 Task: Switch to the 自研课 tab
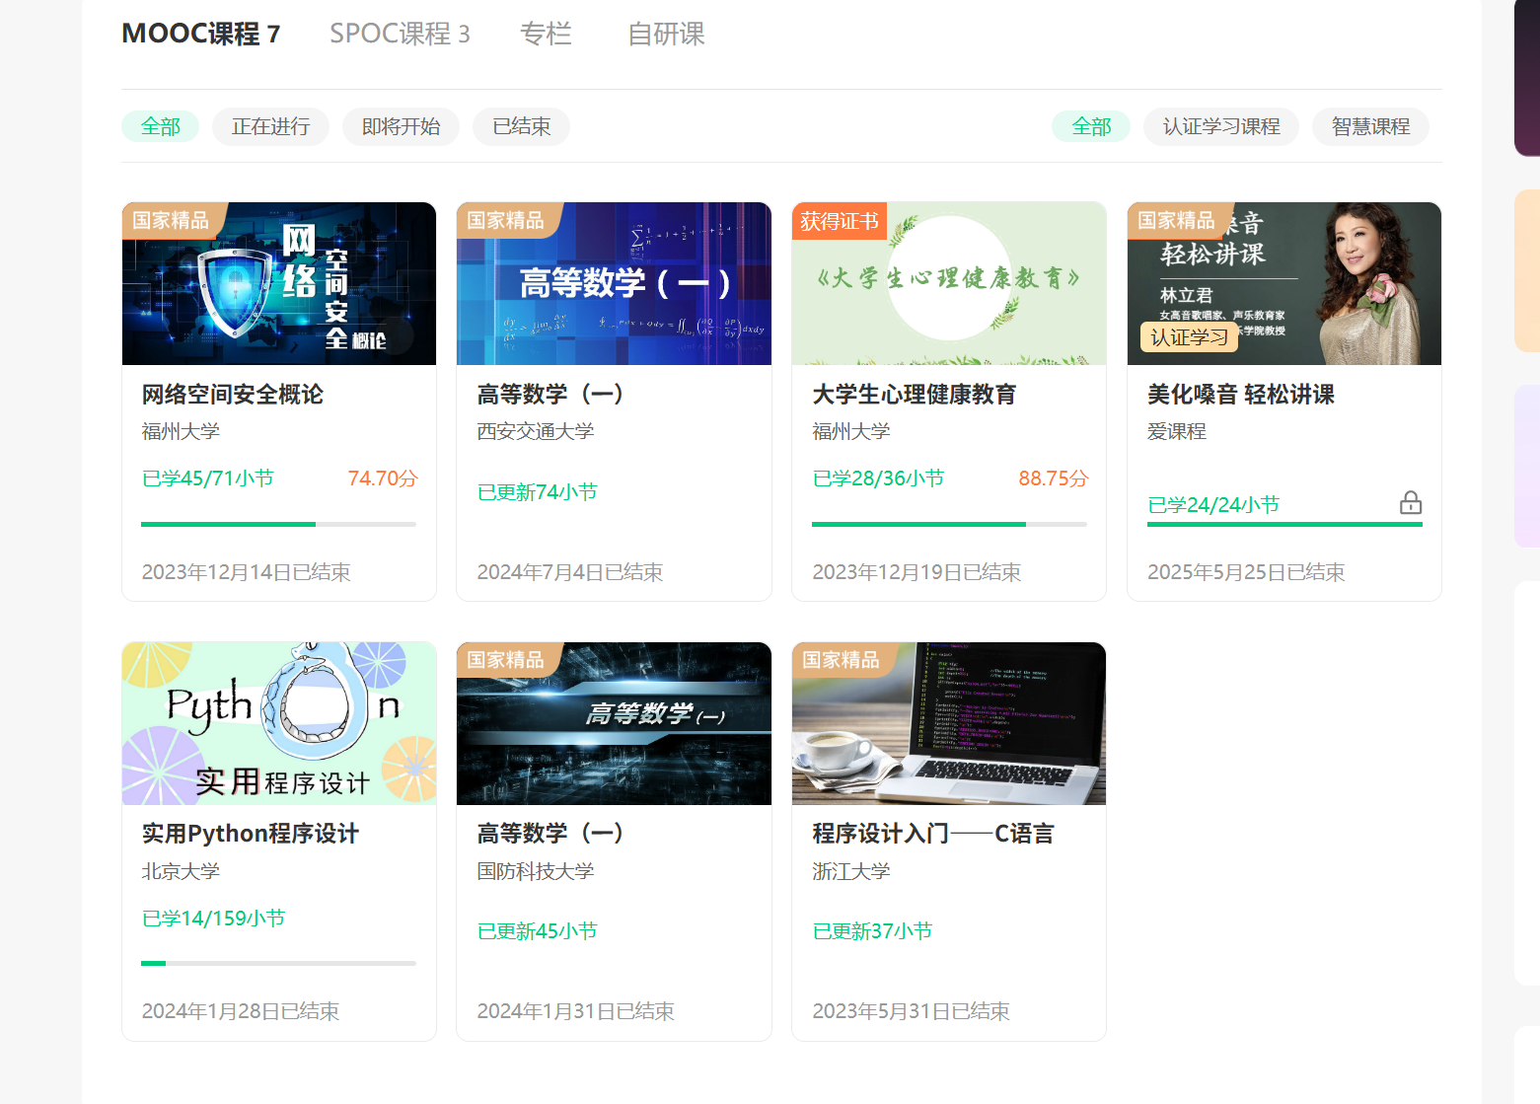pyautogui.click(x=665, y=34)
